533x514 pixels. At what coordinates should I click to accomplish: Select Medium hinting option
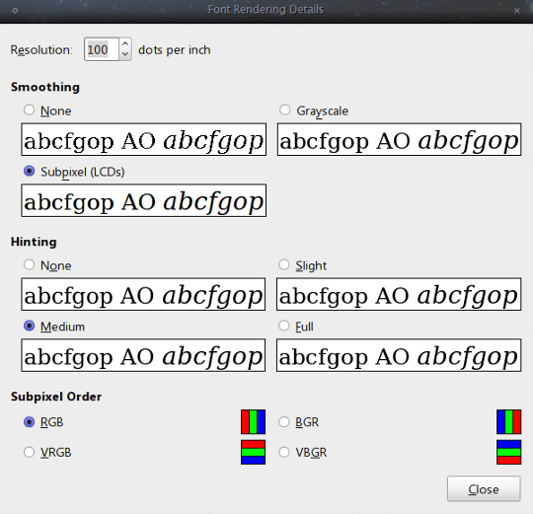30,326
